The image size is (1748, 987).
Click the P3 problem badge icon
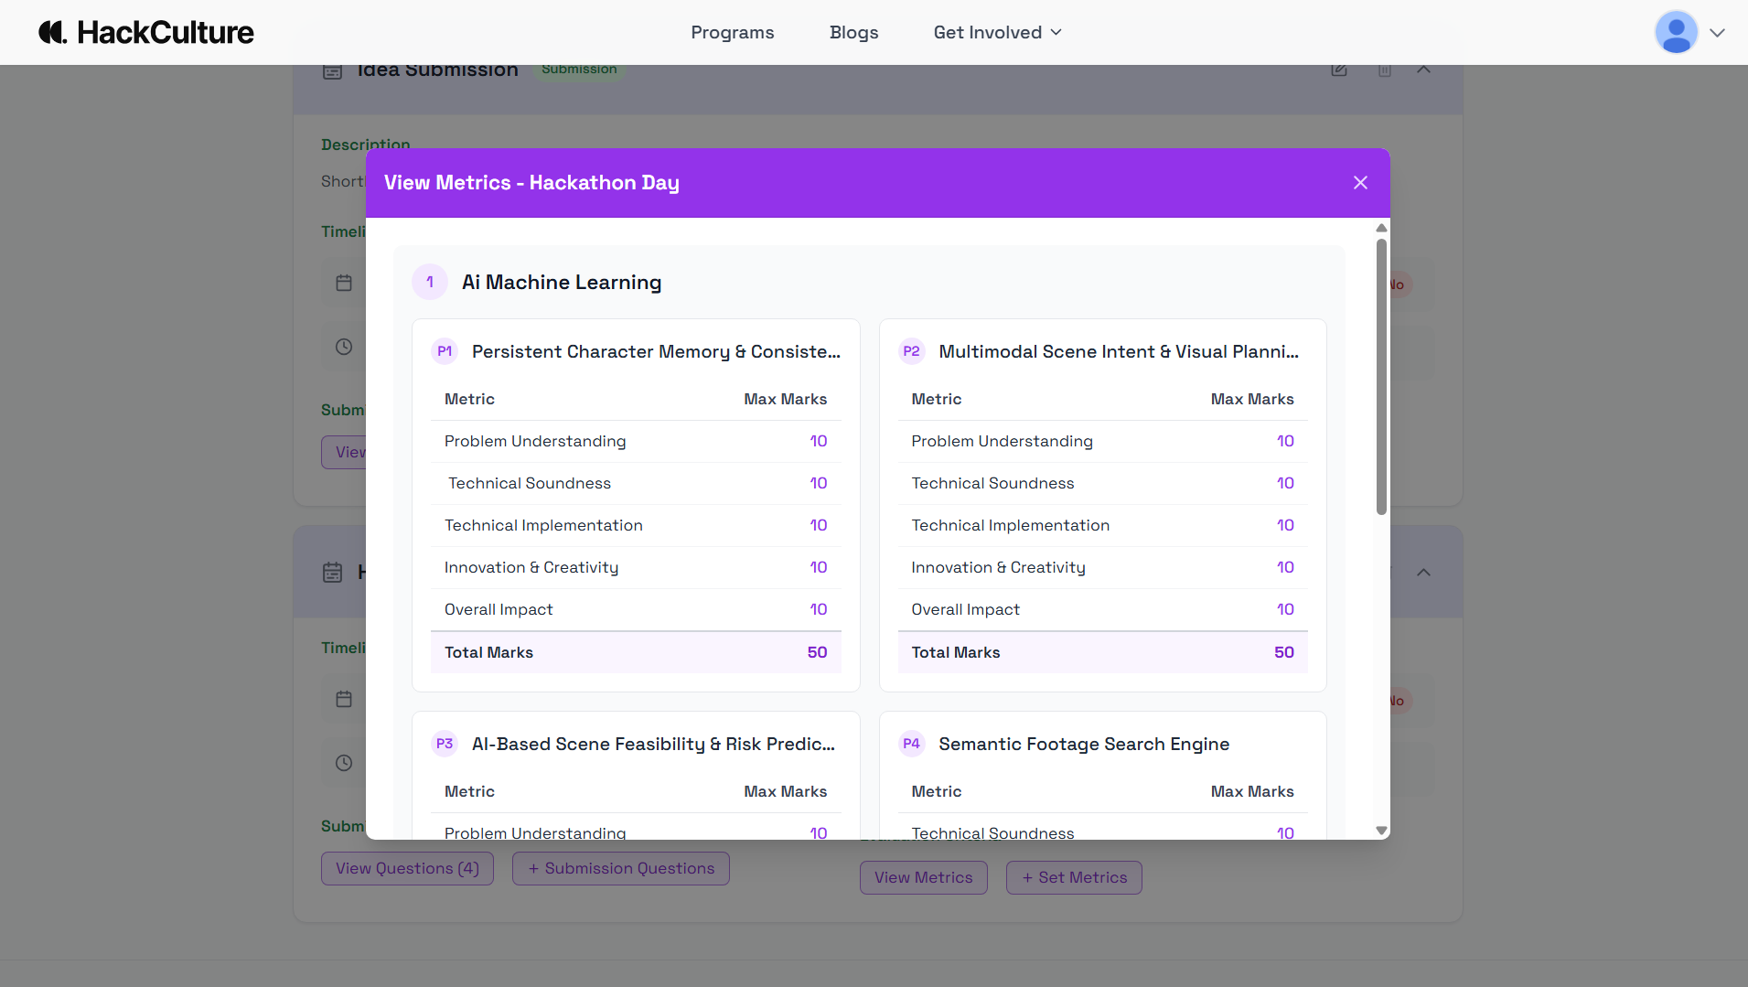(445, 744)
